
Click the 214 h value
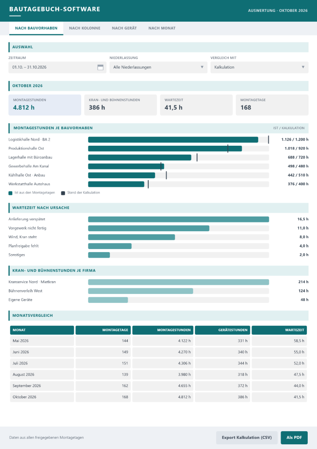click(x=303, y=282)
